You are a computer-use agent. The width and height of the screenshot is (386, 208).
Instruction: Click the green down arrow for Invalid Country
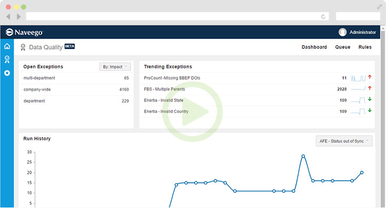tap(370, 110)
